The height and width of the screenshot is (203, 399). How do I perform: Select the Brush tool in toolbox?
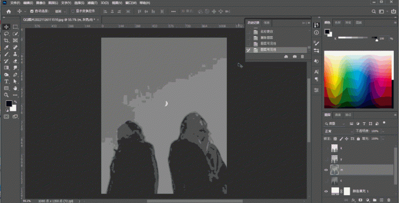click(6, 54)
